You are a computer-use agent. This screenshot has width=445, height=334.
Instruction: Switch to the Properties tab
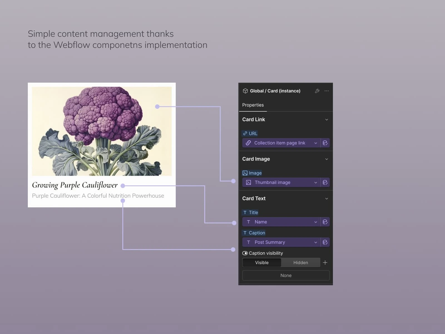[x=253, y=105]
